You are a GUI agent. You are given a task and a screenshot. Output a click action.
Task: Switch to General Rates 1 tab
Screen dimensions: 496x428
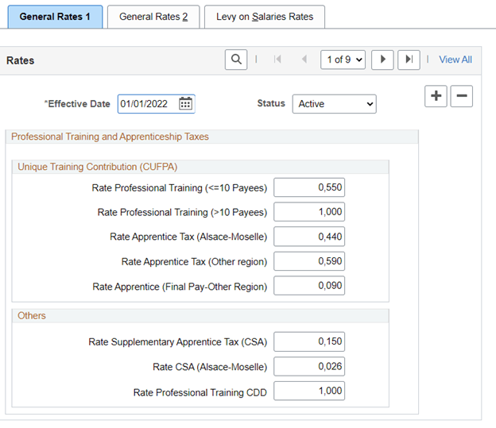(55, 17)
